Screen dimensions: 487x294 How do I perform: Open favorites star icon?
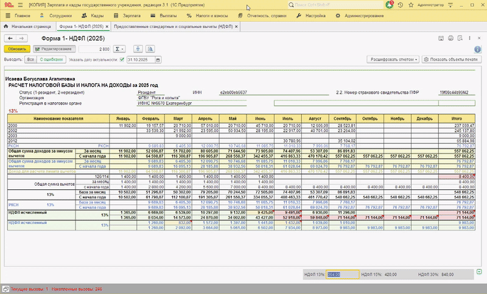pos(411,5)
